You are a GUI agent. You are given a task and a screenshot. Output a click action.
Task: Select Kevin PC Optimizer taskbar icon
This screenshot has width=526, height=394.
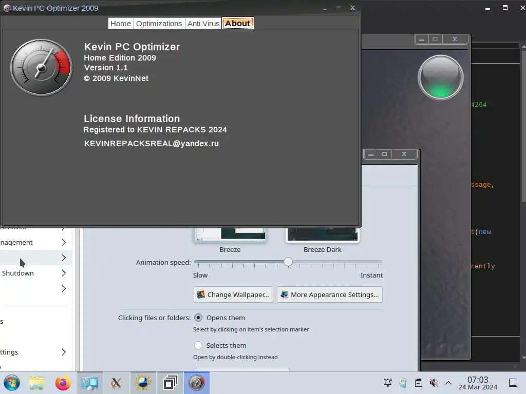[197, 383]
